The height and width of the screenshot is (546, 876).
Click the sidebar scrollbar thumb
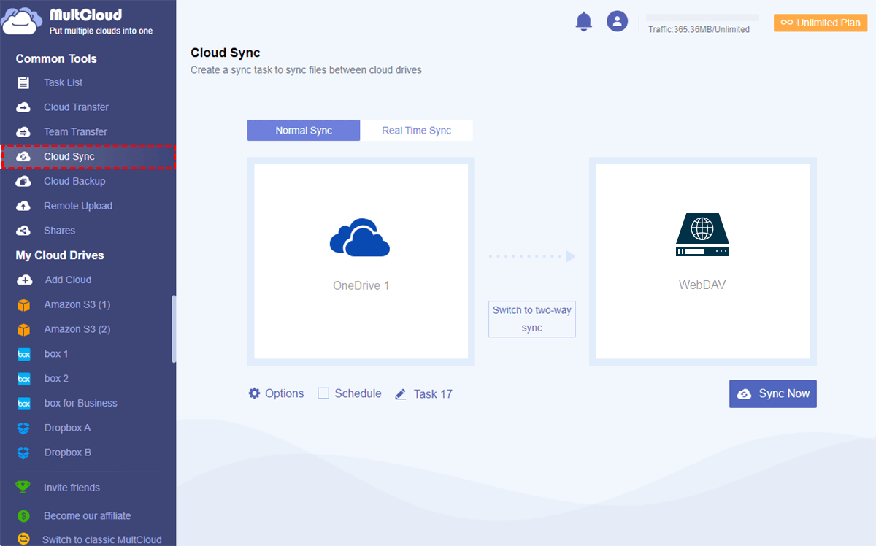point(174,328)
